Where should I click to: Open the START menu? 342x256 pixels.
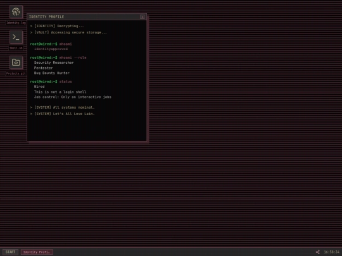(x=10, y=252)
